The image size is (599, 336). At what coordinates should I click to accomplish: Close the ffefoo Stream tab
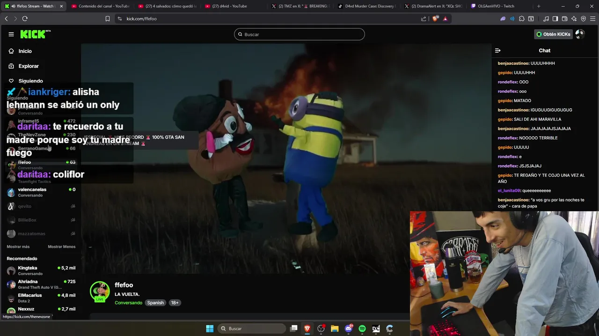[x=61, y=6]
